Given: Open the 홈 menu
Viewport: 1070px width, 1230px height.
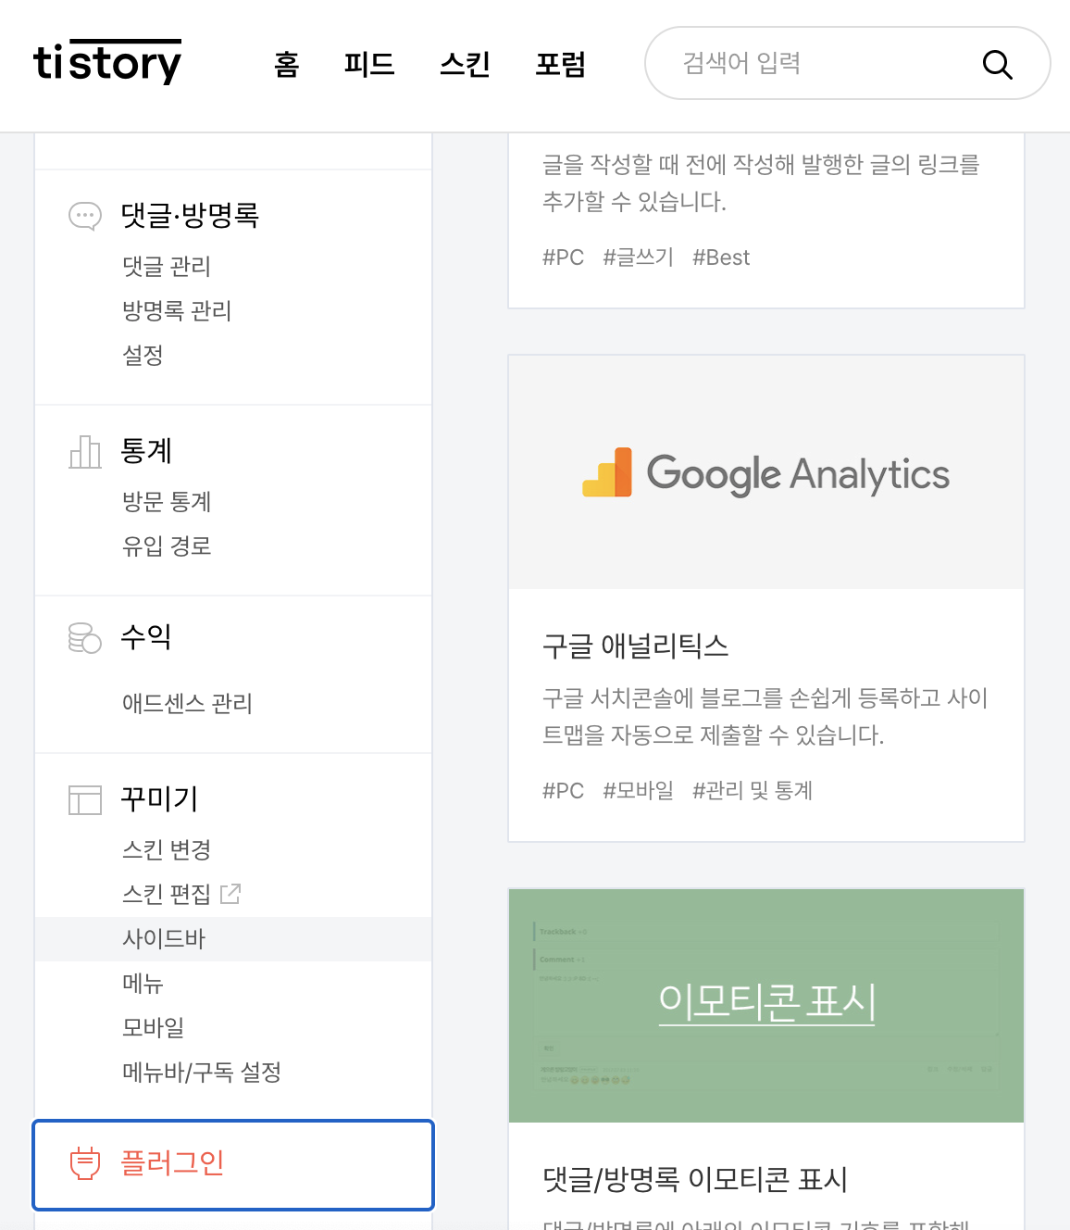Looking at the screenshot, I should coord(287,64).
